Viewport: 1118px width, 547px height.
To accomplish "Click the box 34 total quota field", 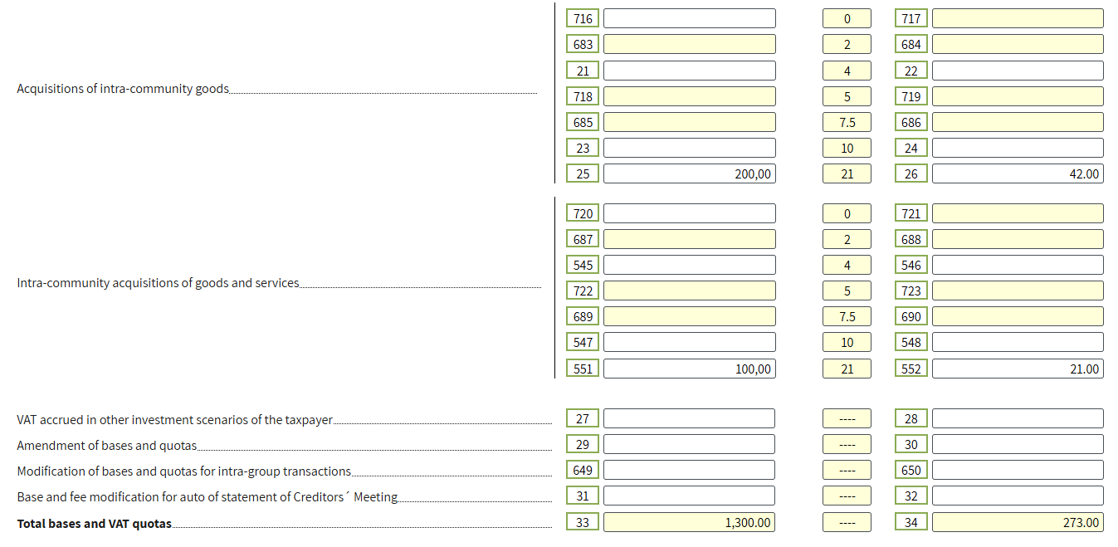I will click(1018, 522).
